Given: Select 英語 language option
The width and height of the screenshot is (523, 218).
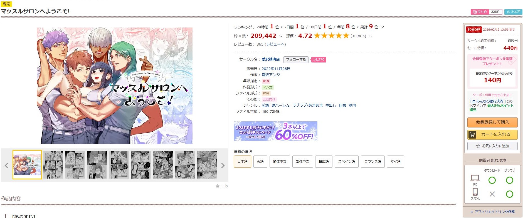Looking at the screenshot, I should click(260, 162).
